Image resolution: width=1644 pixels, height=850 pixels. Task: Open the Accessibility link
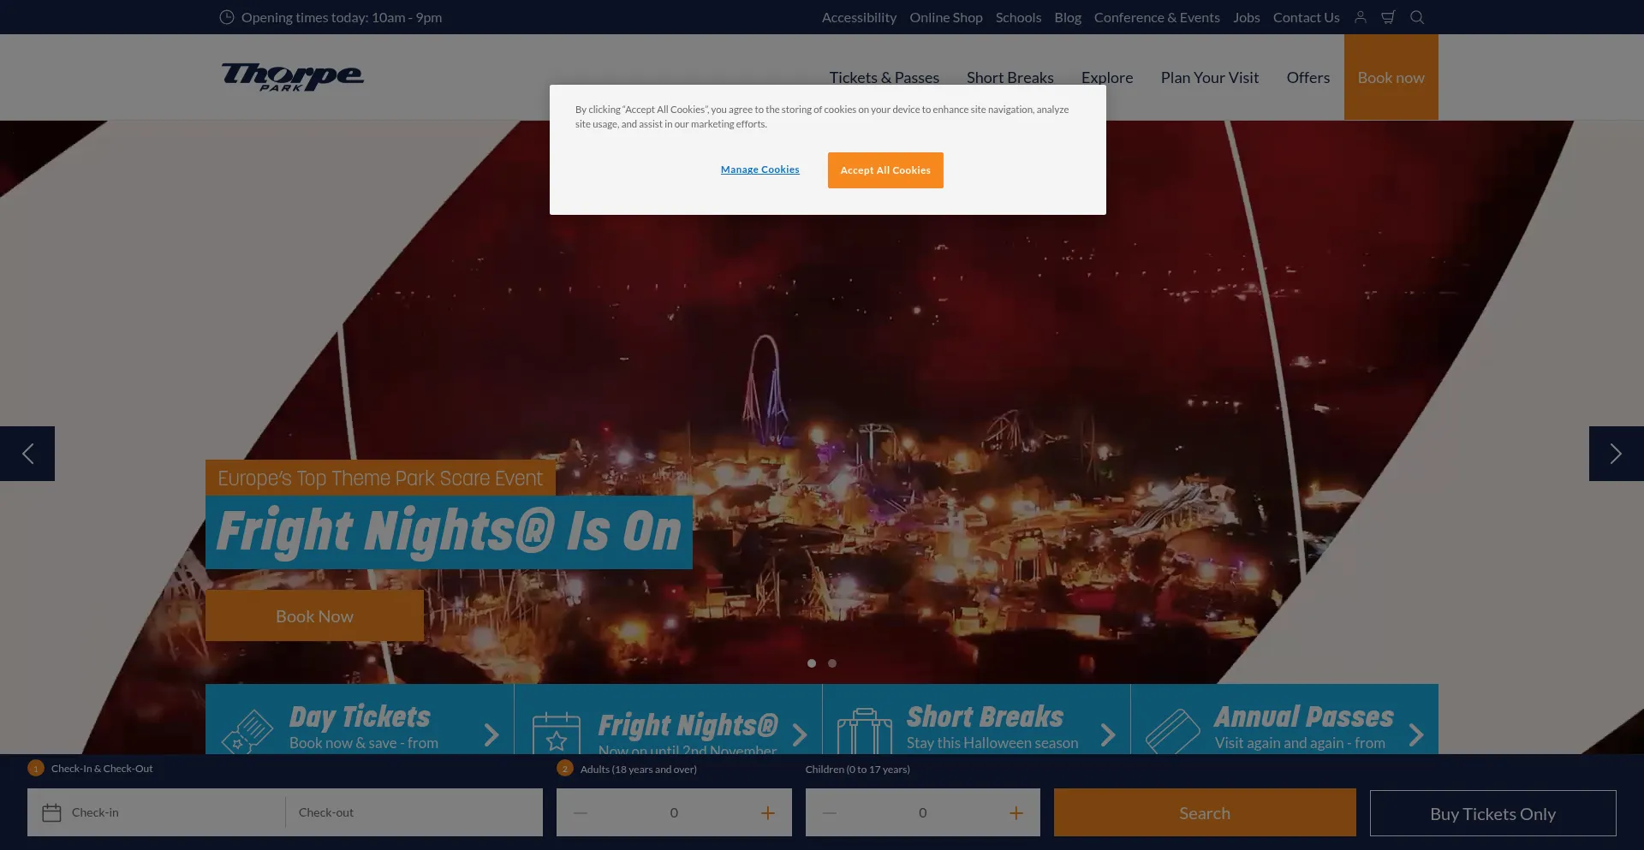point(859,17)
